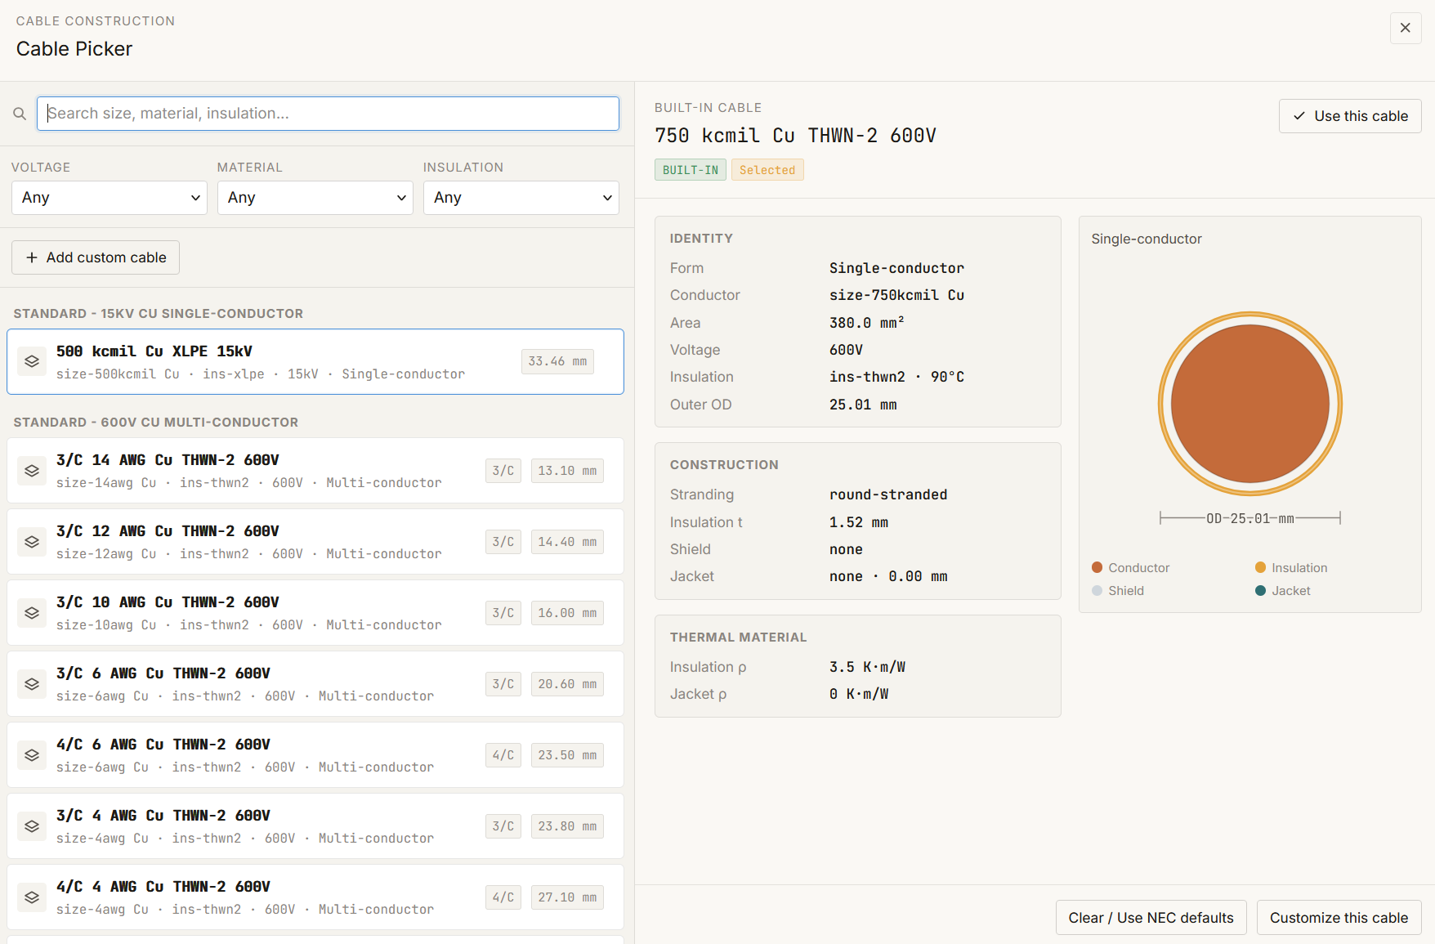The height and width of the screenshot is (944, 1435).
Task: Click the Conductor value size-750kcmil Cu
Action: (896, 295)
